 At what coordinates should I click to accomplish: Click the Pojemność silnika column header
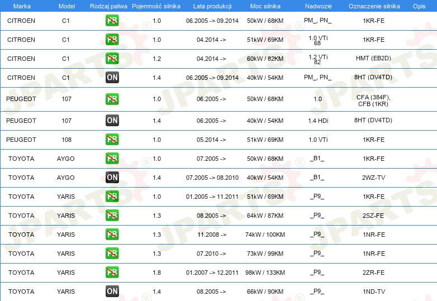(x=156, y=6)
